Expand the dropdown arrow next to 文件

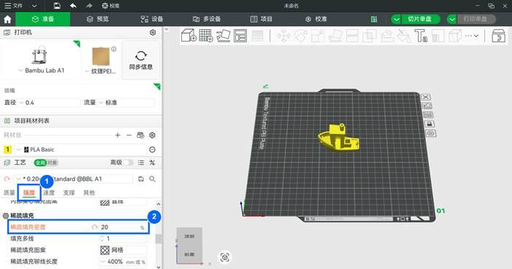[34, 6]
